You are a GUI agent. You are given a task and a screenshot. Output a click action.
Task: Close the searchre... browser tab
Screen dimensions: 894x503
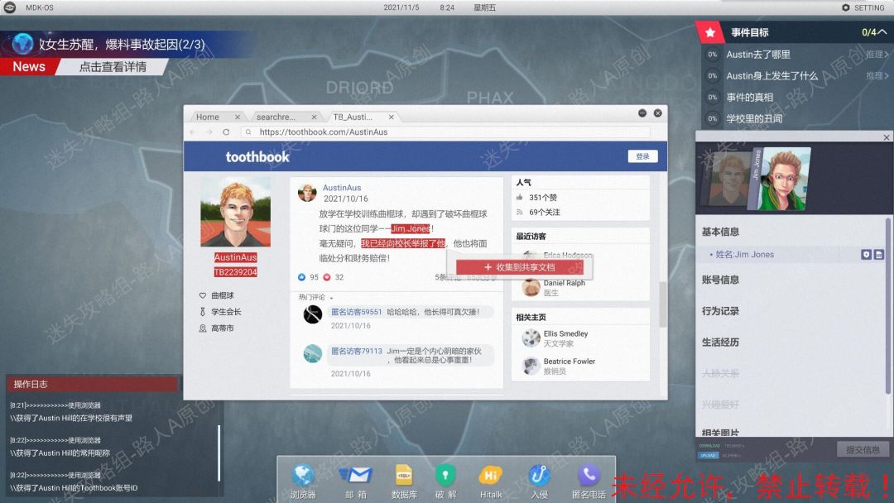point(314,117)
